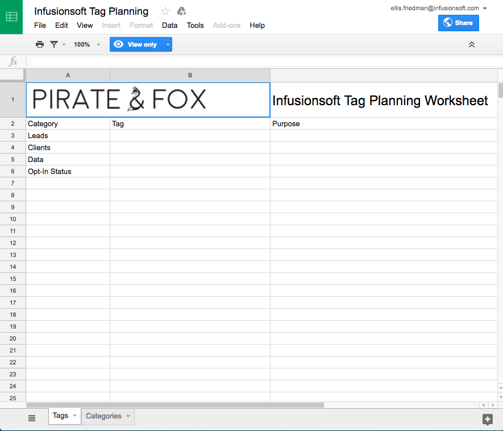Open Categories tab dropdown arrow
This screenshot has width=503, height=431.
pos(128,416)
